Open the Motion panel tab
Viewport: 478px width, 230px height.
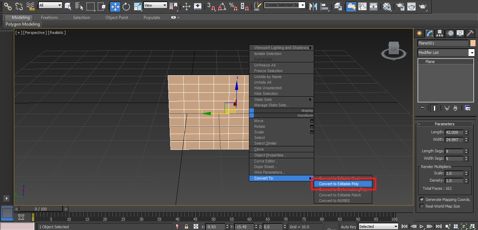[x=450, y=33]
